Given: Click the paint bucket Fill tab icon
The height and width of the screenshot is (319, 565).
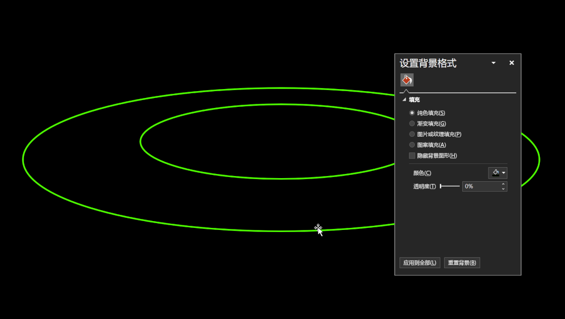Looking at the screenshot, I should tap(407, 80).
